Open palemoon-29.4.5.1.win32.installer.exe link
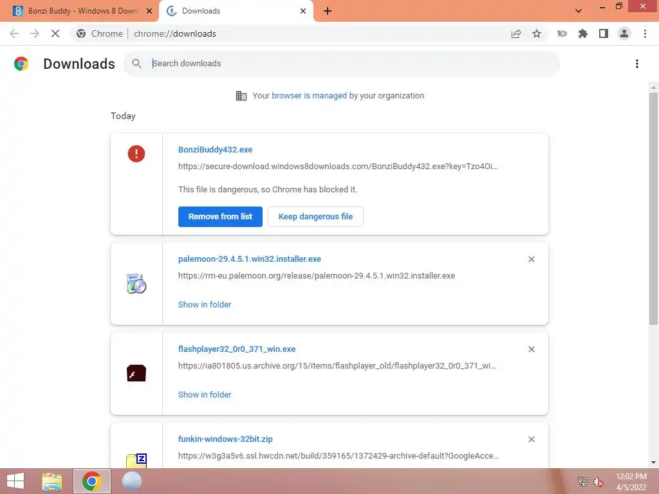Viewport: 659px width, 494px height. point(249,259)
